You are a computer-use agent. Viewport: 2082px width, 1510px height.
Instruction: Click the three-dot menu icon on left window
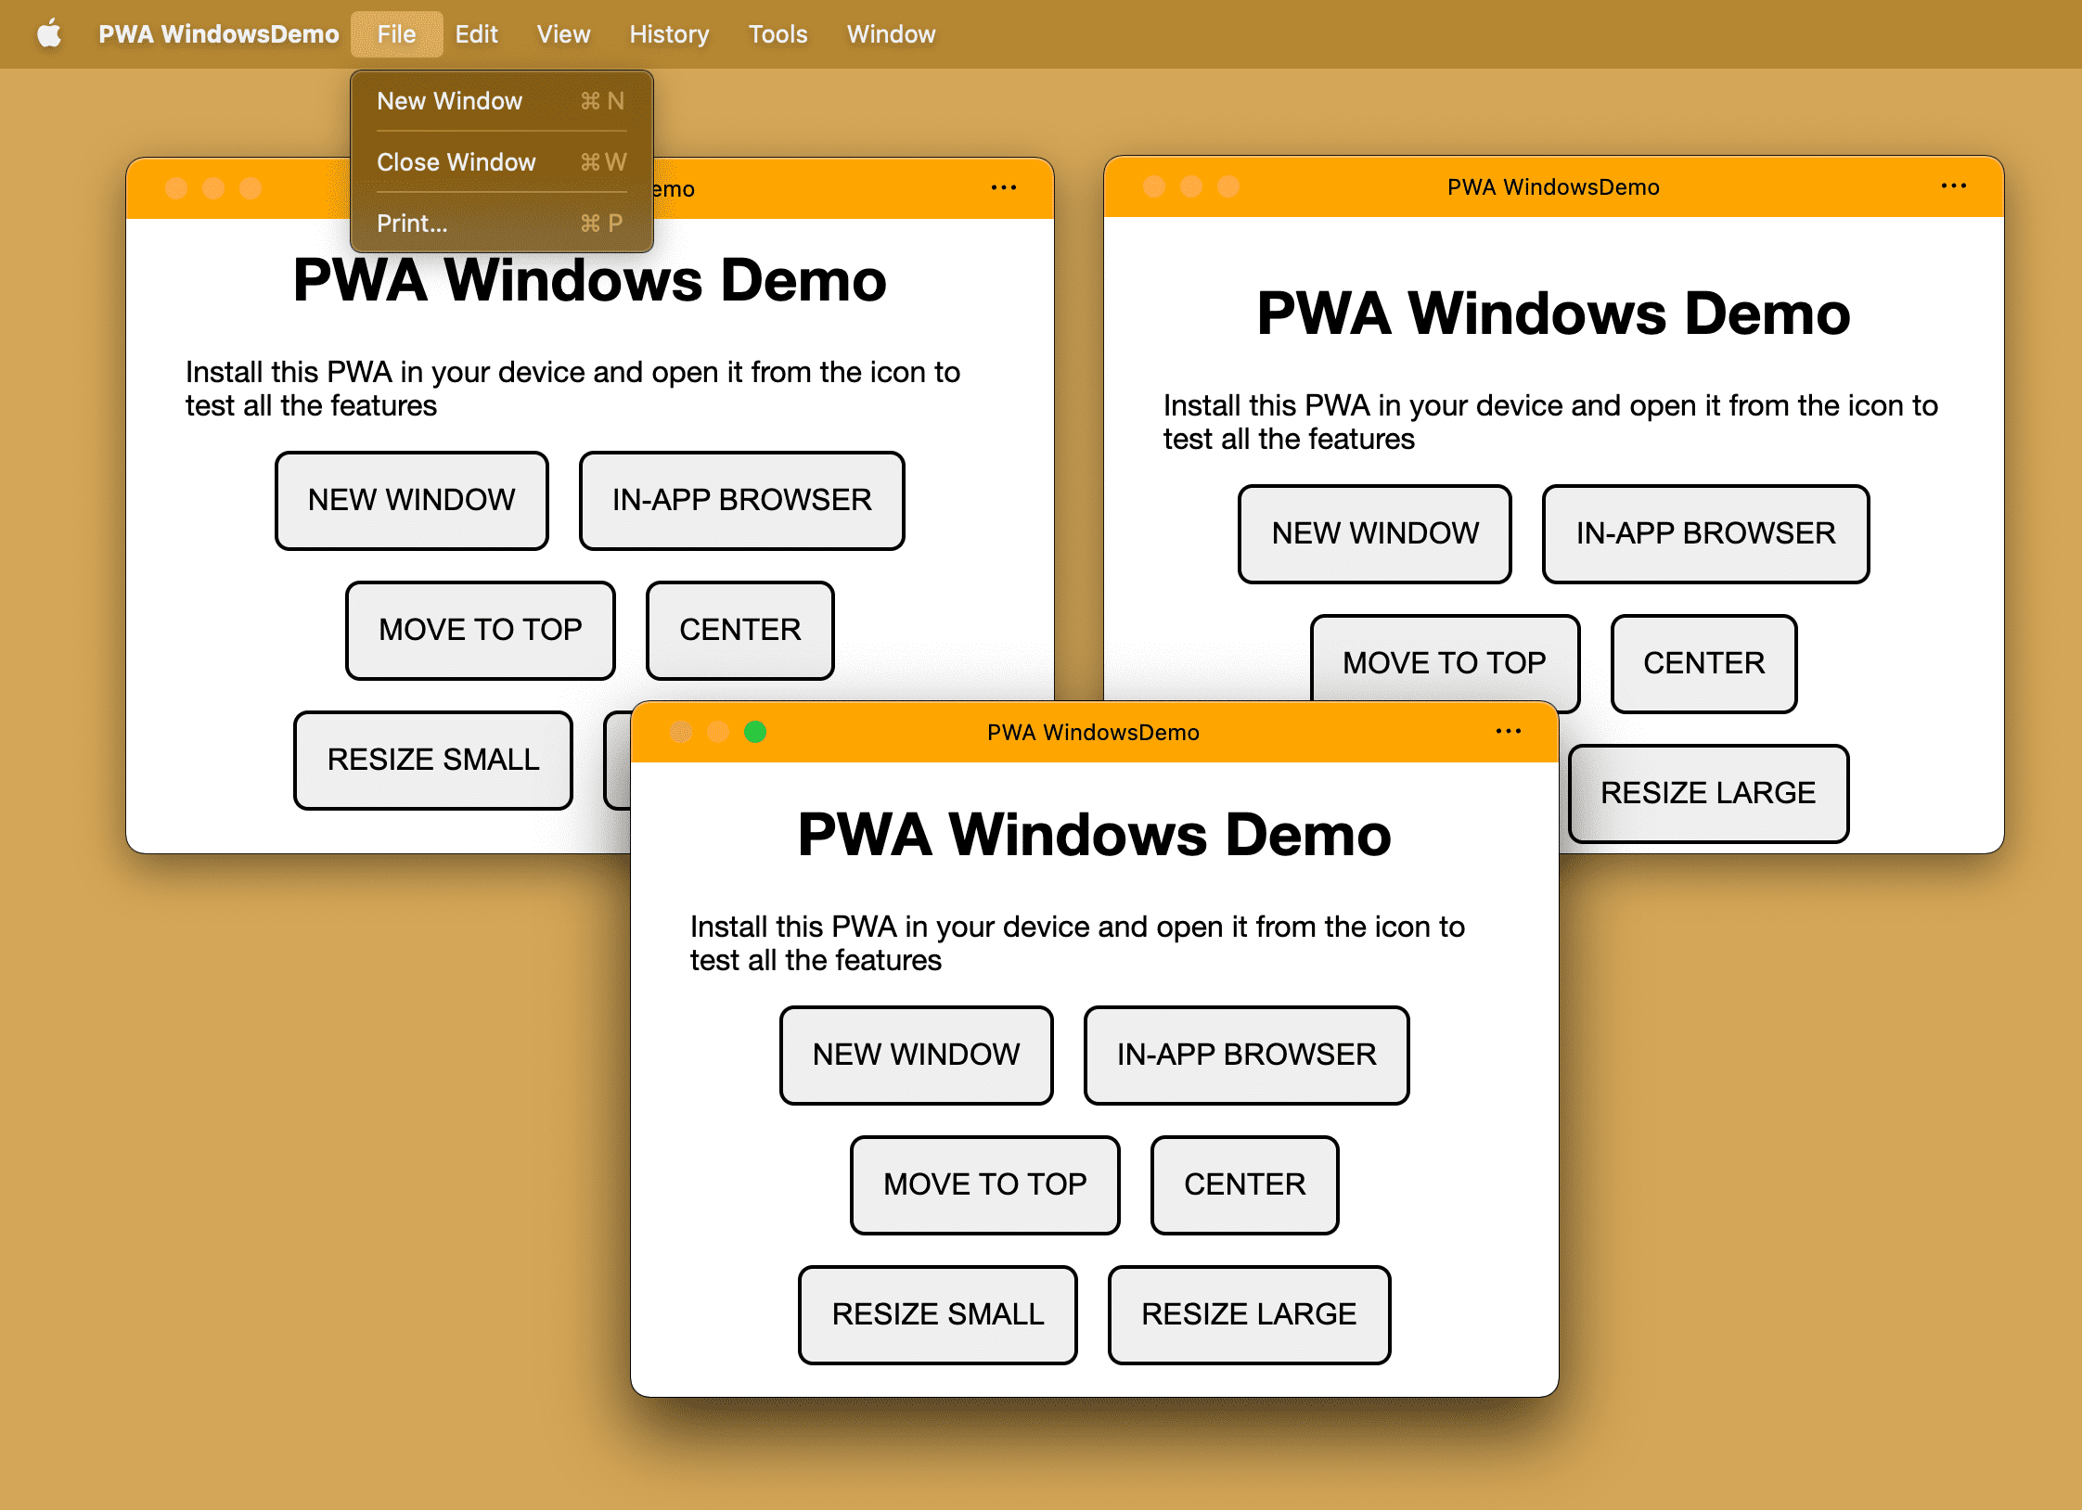pyautogui.click(x=1006, y=189)
